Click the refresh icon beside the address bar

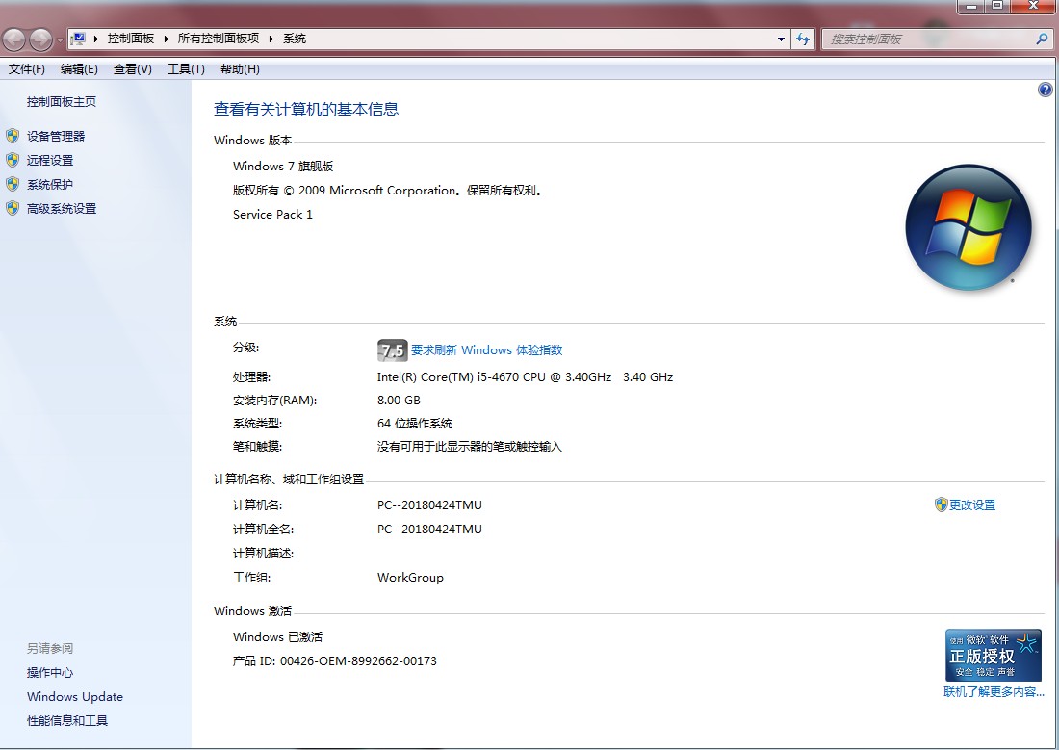click(x=802, y=39)
